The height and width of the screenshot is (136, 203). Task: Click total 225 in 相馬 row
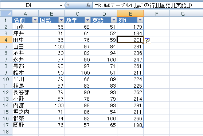coord(130,85)
